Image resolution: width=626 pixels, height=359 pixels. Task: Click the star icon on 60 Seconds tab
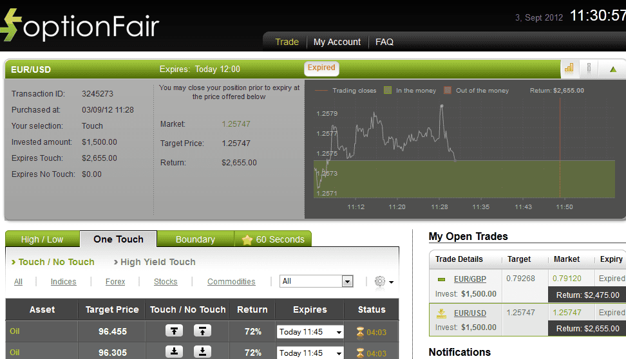[x=247, y=239]
